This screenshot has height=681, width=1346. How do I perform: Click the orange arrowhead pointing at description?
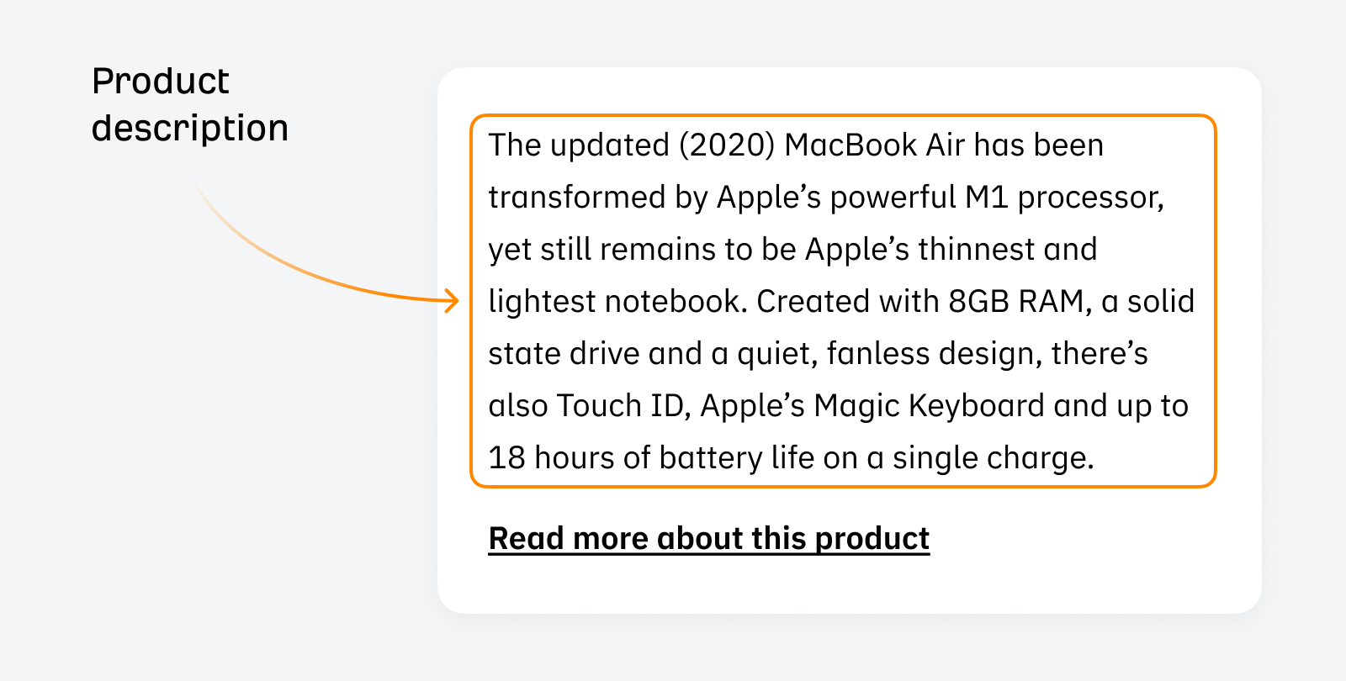point(453,300)
